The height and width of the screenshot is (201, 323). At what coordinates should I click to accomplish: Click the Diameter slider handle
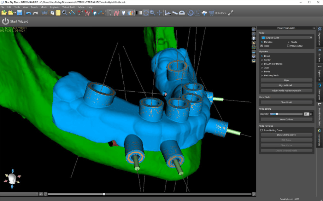pos(277,114)
